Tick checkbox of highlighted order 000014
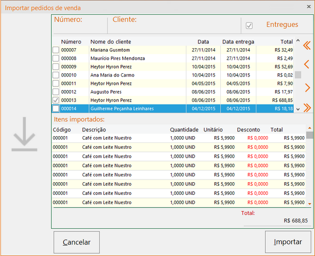Screen dimensions: 315x256 click(55, 109)
